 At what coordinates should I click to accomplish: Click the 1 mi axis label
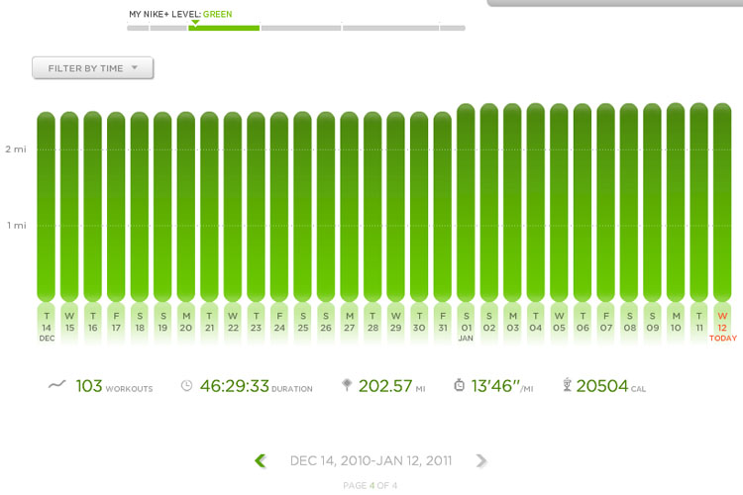17,226
